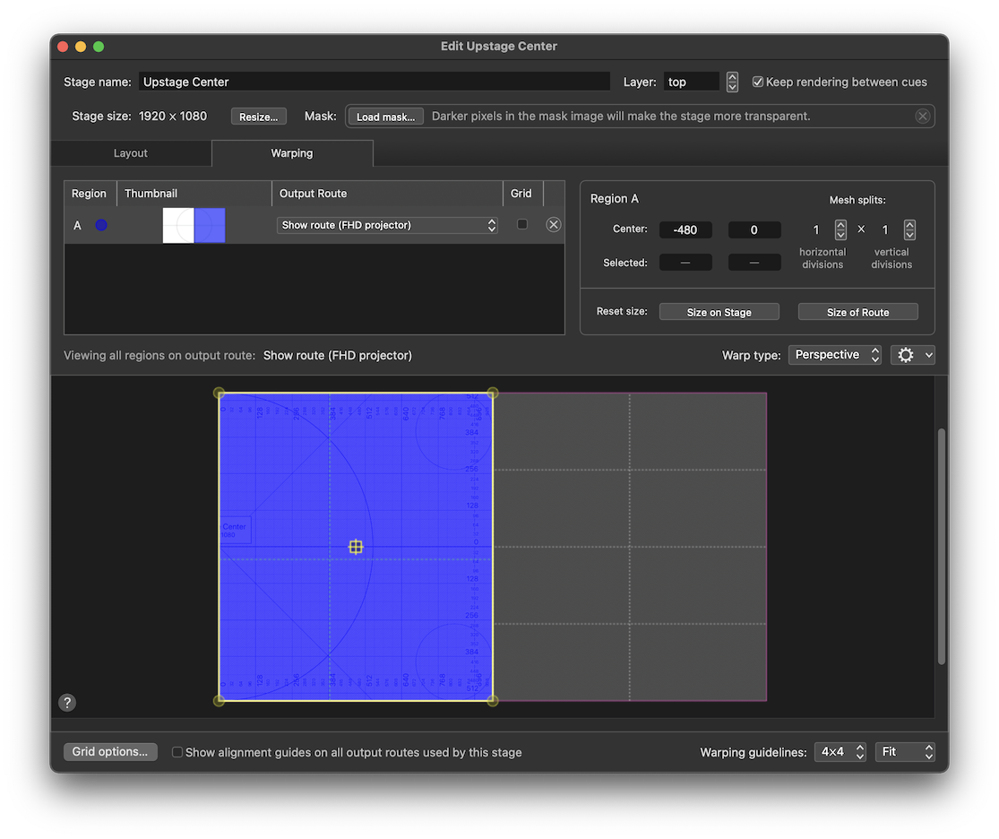Enable the Grid checkbox for Region A
Screen dimensions: 999x839
click(522, 224)
